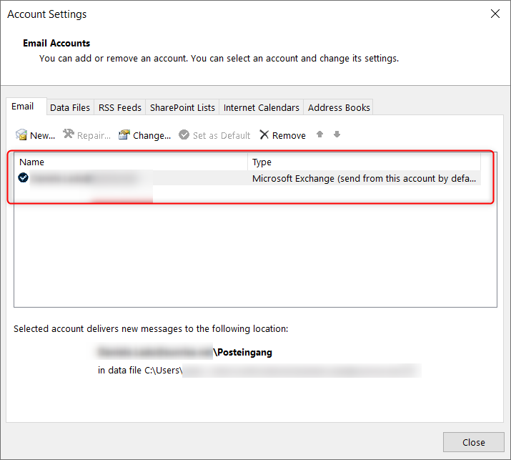511x460 pixels.
Task: Click the New account envelope icon
Action: click(21, 134)
